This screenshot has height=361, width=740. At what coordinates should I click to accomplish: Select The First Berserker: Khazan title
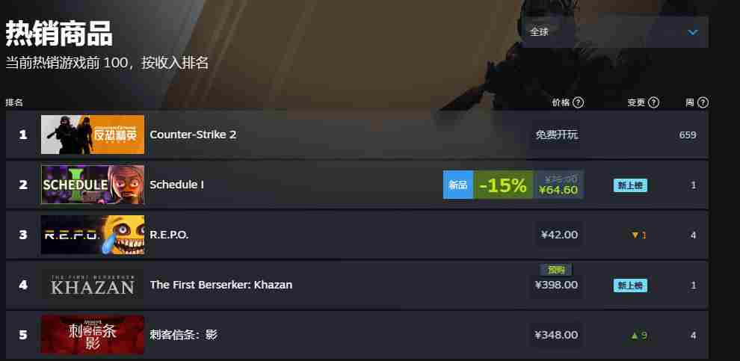[x=221, y=285]
